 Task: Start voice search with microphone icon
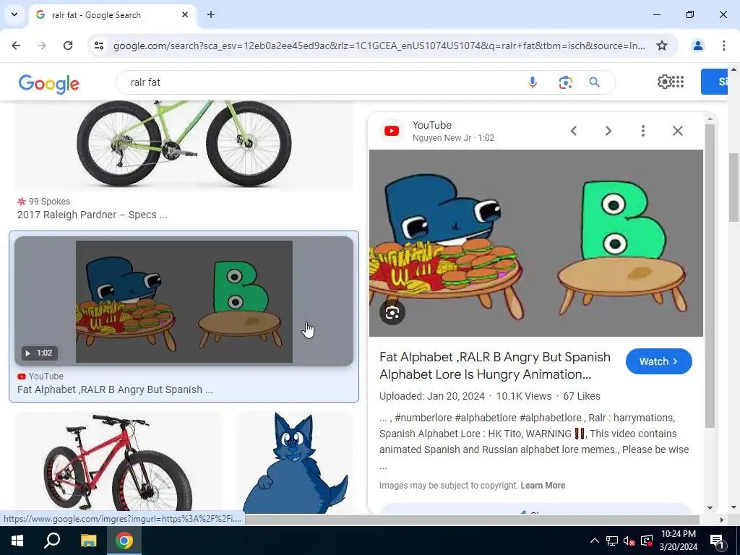point(533,82)
